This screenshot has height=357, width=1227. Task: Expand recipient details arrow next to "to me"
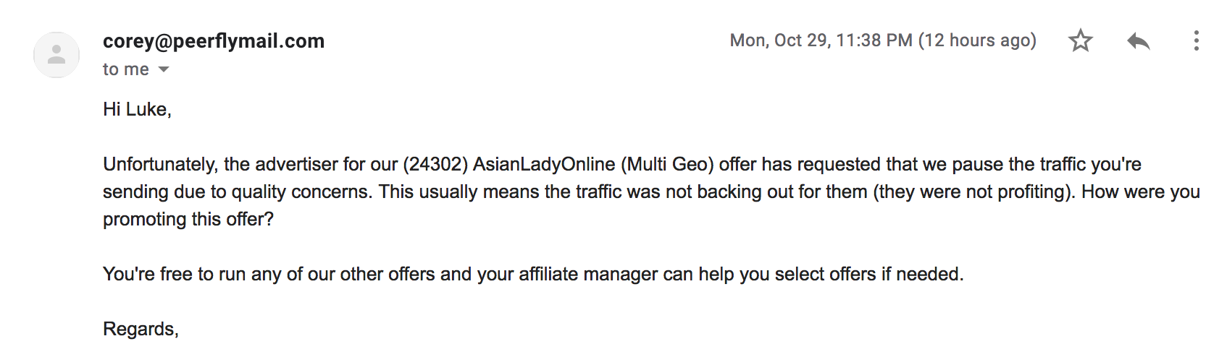pyautogui.click(x=164, y=69)
